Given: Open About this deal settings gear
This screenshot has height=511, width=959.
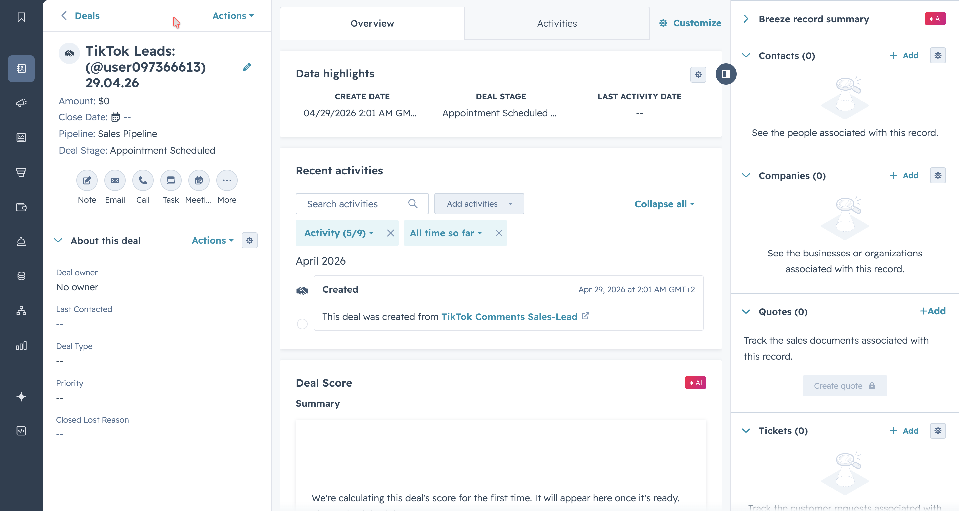Looking at the screenshot, I should [x=250, y=240].
